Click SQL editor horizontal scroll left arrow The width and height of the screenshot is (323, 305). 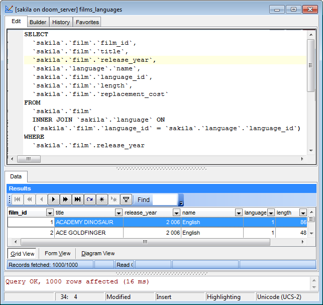click(12, 159)
